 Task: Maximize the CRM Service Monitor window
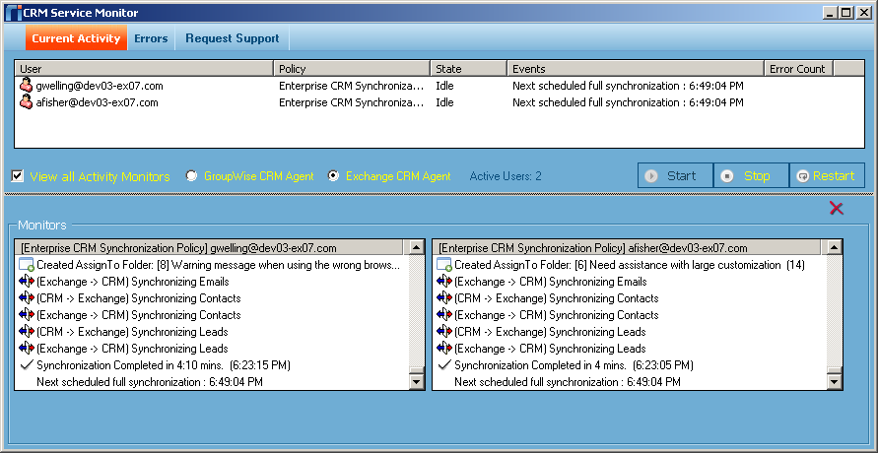click(x=846, y=12)
